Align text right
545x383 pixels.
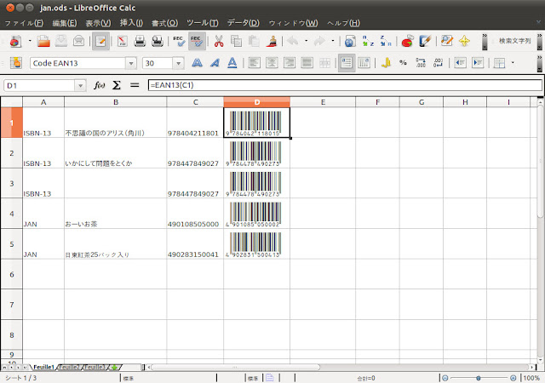(290, 63)
